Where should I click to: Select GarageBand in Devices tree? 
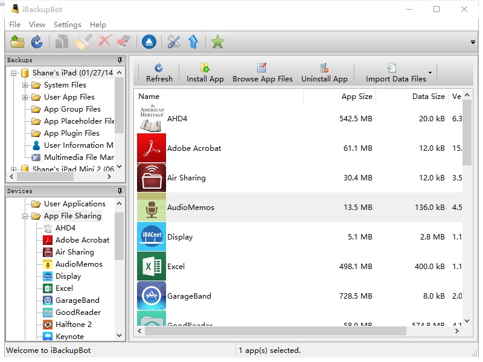point(77,300)
